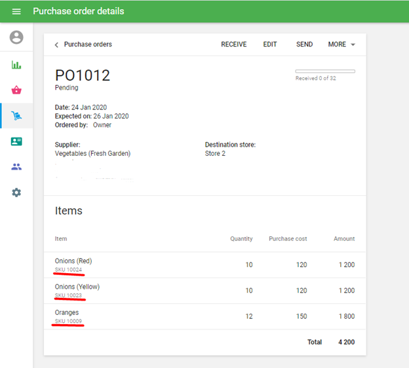Expand the MORE dropdown menu

point(341,45)
